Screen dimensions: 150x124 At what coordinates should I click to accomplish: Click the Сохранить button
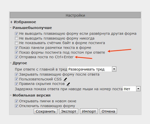46,111
